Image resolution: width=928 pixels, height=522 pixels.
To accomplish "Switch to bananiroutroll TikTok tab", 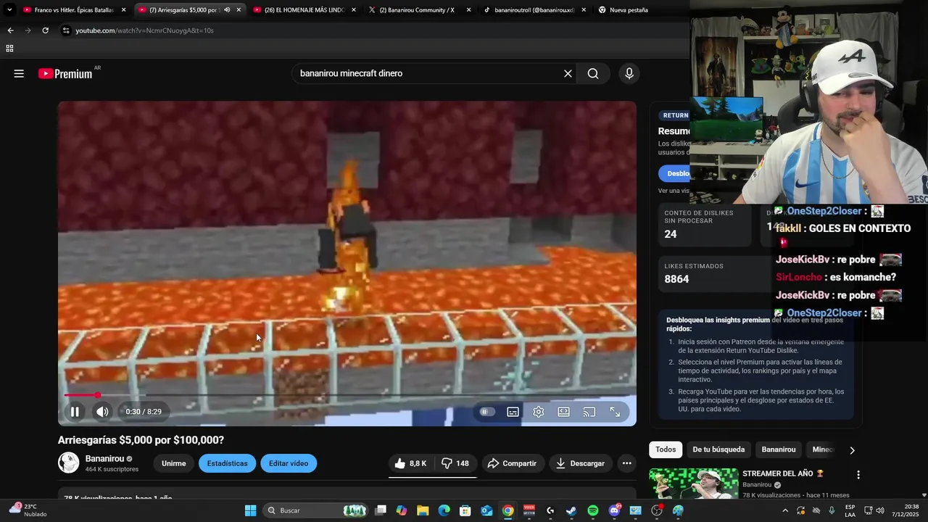I will pos(534,10).
